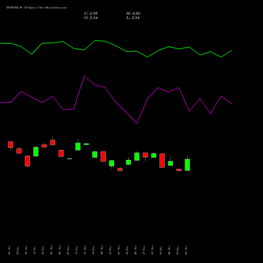The height and width of the screenshot is (263, 263).
Task: Click the '04 Dec' date label
Action: (186, 250)
